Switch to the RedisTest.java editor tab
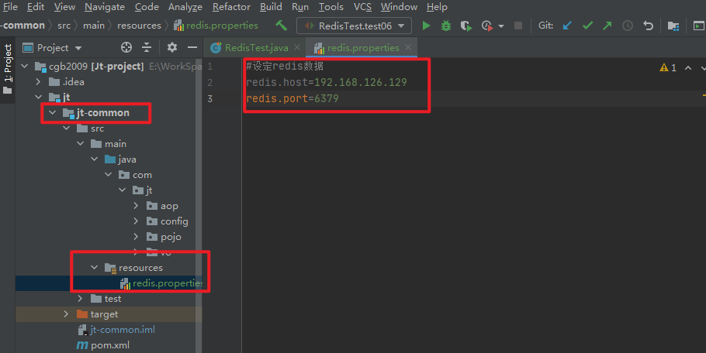 click(254, 47)
